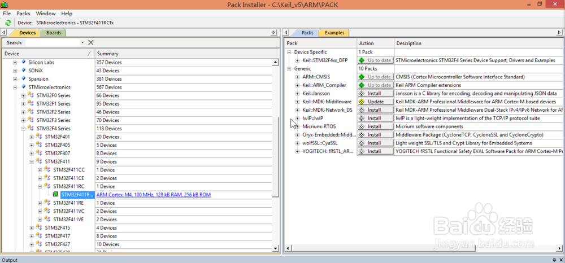Image resolution: width=565 pixels, height=263 pixels.
Task: Click the left-pane scroll-tabs-left arrow
Action: point(3,33)
